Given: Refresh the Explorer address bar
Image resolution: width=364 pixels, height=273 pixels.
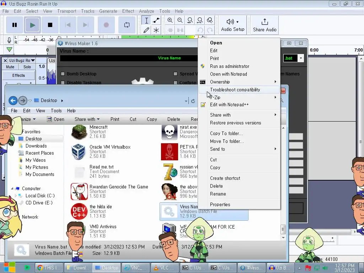Looking at the screenshot, I should [193, 101].
